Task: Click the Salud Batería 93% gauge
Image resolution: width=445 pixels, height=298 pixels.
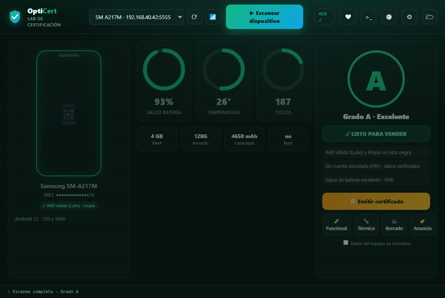Action: coord(164,81)
